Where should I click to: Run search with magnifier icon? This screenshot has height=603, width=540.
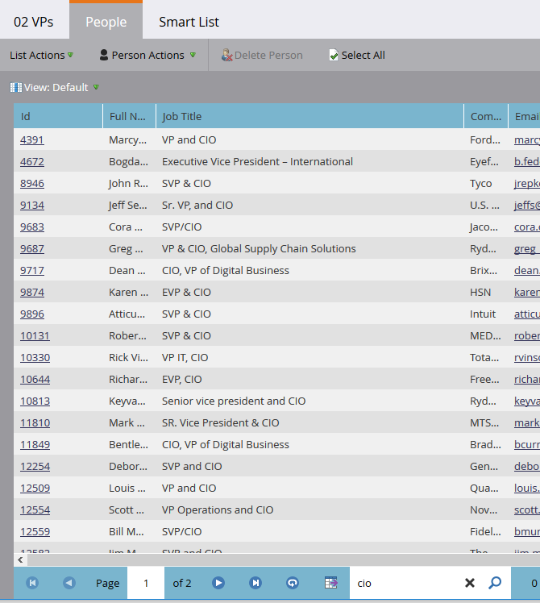tap(495, 583)
